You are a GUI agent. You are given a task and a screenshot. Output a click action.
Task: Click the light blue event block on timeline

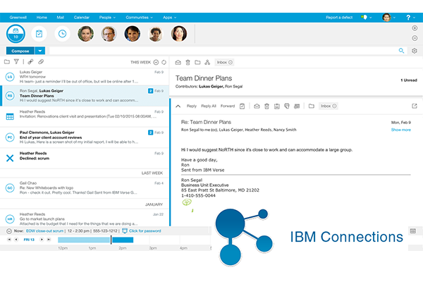(x=84, y=240)
